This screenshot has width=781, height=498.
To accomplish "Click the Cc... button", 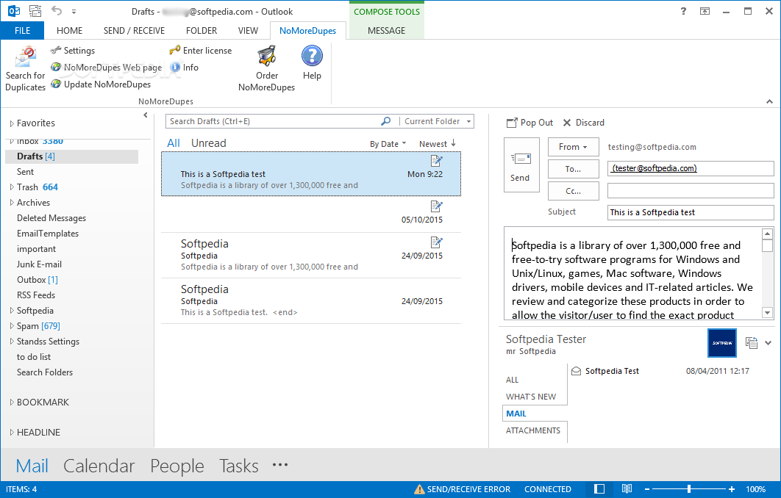I will [574, 191].
